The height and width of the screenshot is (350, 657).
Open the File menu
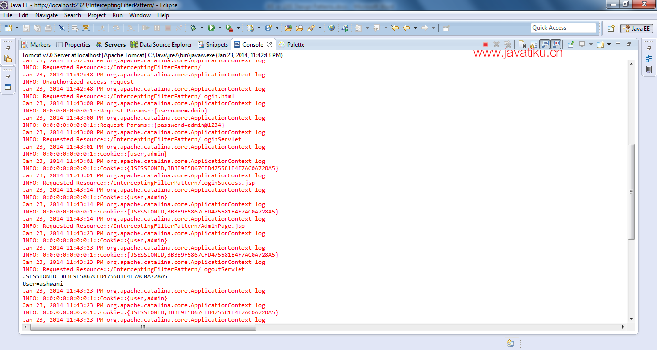[x=8, y=15]
